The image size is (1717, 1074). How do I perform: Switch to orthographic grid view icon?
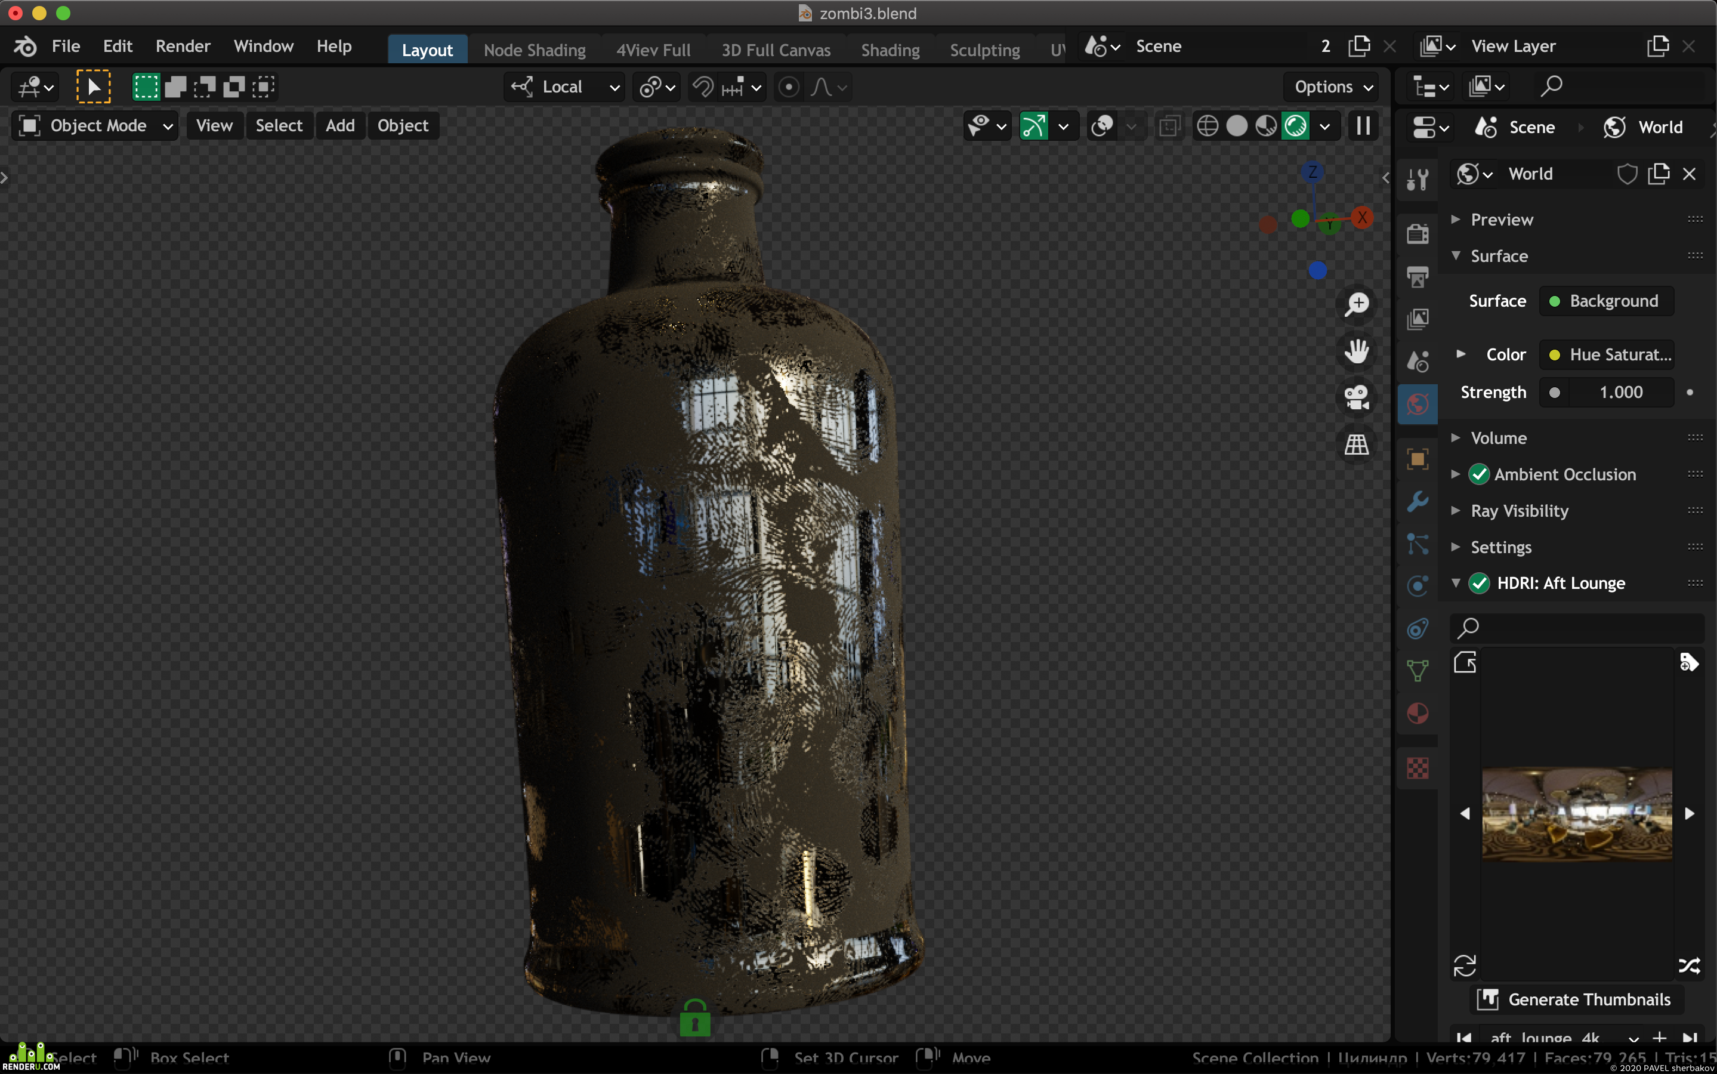(1357, 445)
